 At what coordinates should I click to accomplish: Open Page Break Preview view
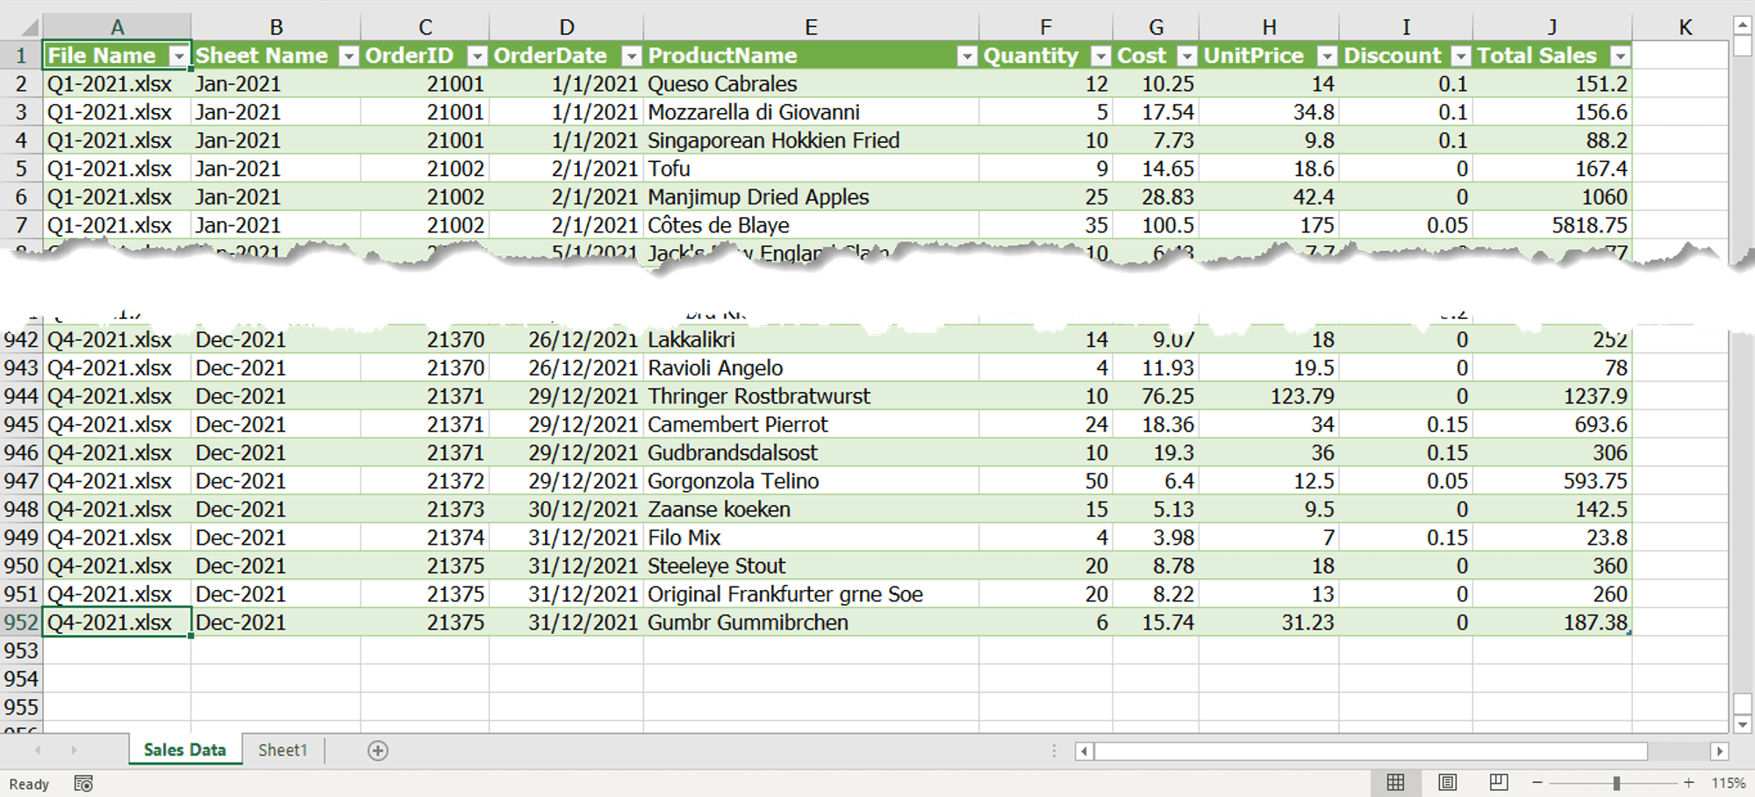1498,783
